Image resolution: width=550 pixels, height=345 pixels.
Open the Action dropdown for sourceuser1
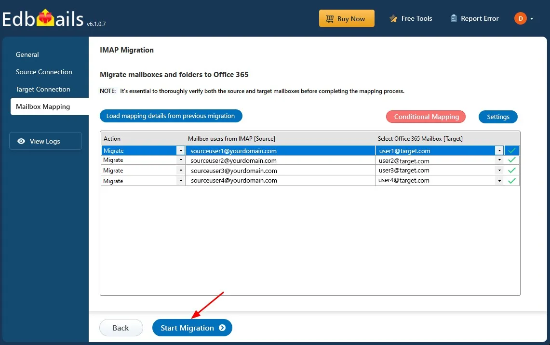tap(181, 150)
